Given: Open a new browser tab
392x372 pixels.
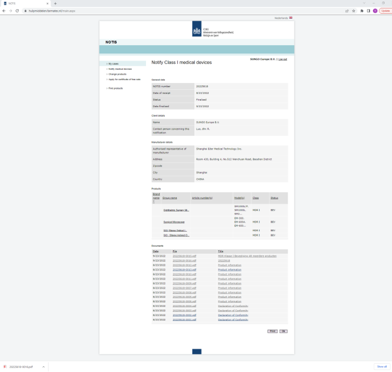Looking at the screenshot, I should tap(55, 3).
